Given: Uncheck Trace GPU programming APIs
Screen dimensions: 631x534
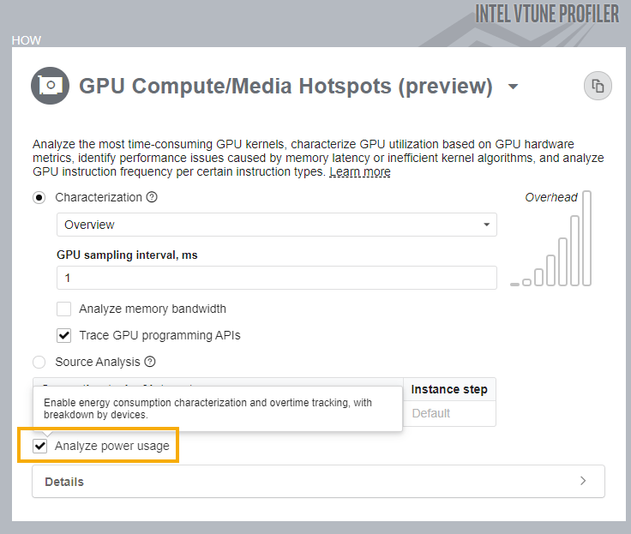Looking at the screenshot, I should pyautogui.click(x=64, y=335).
